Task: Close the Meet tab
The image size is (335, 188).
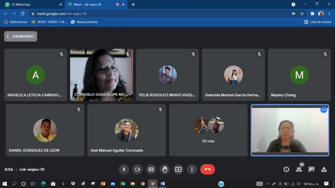Action: [x=123, y=4]
